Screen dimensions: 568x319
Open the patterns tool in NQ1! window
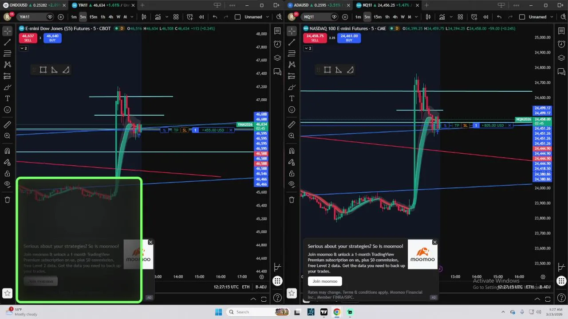click(x=292, y=65)
